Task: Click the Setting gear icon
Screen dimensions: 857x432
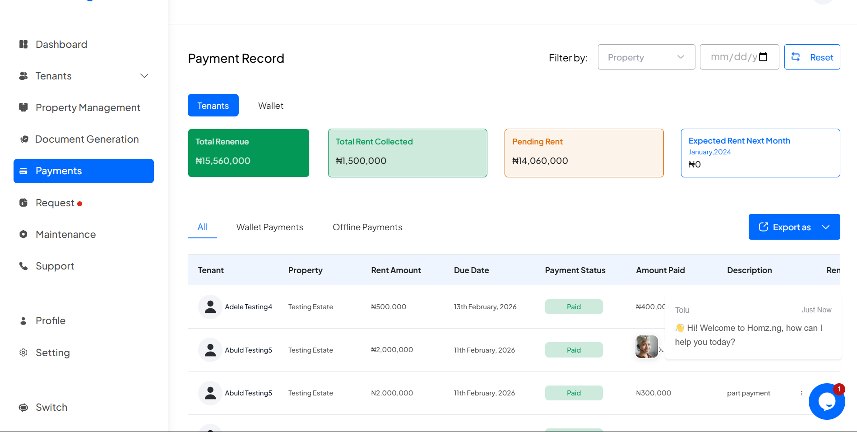Action: pyautogui.click(x=23, y=353)
